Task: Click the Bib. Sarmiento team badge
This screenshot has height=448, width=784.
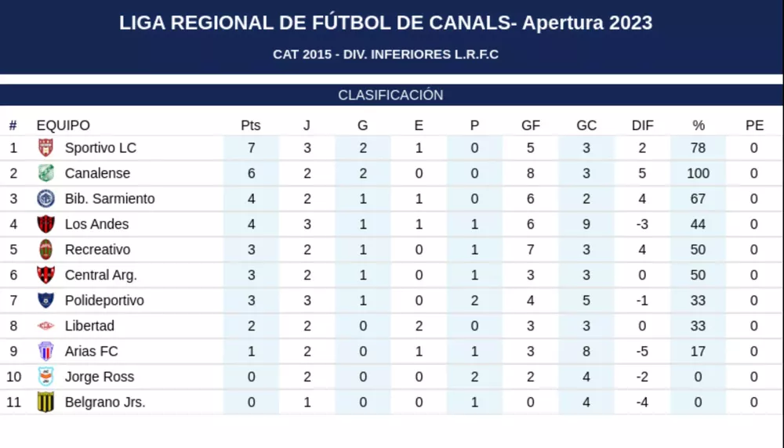Action: click(45, 198)
